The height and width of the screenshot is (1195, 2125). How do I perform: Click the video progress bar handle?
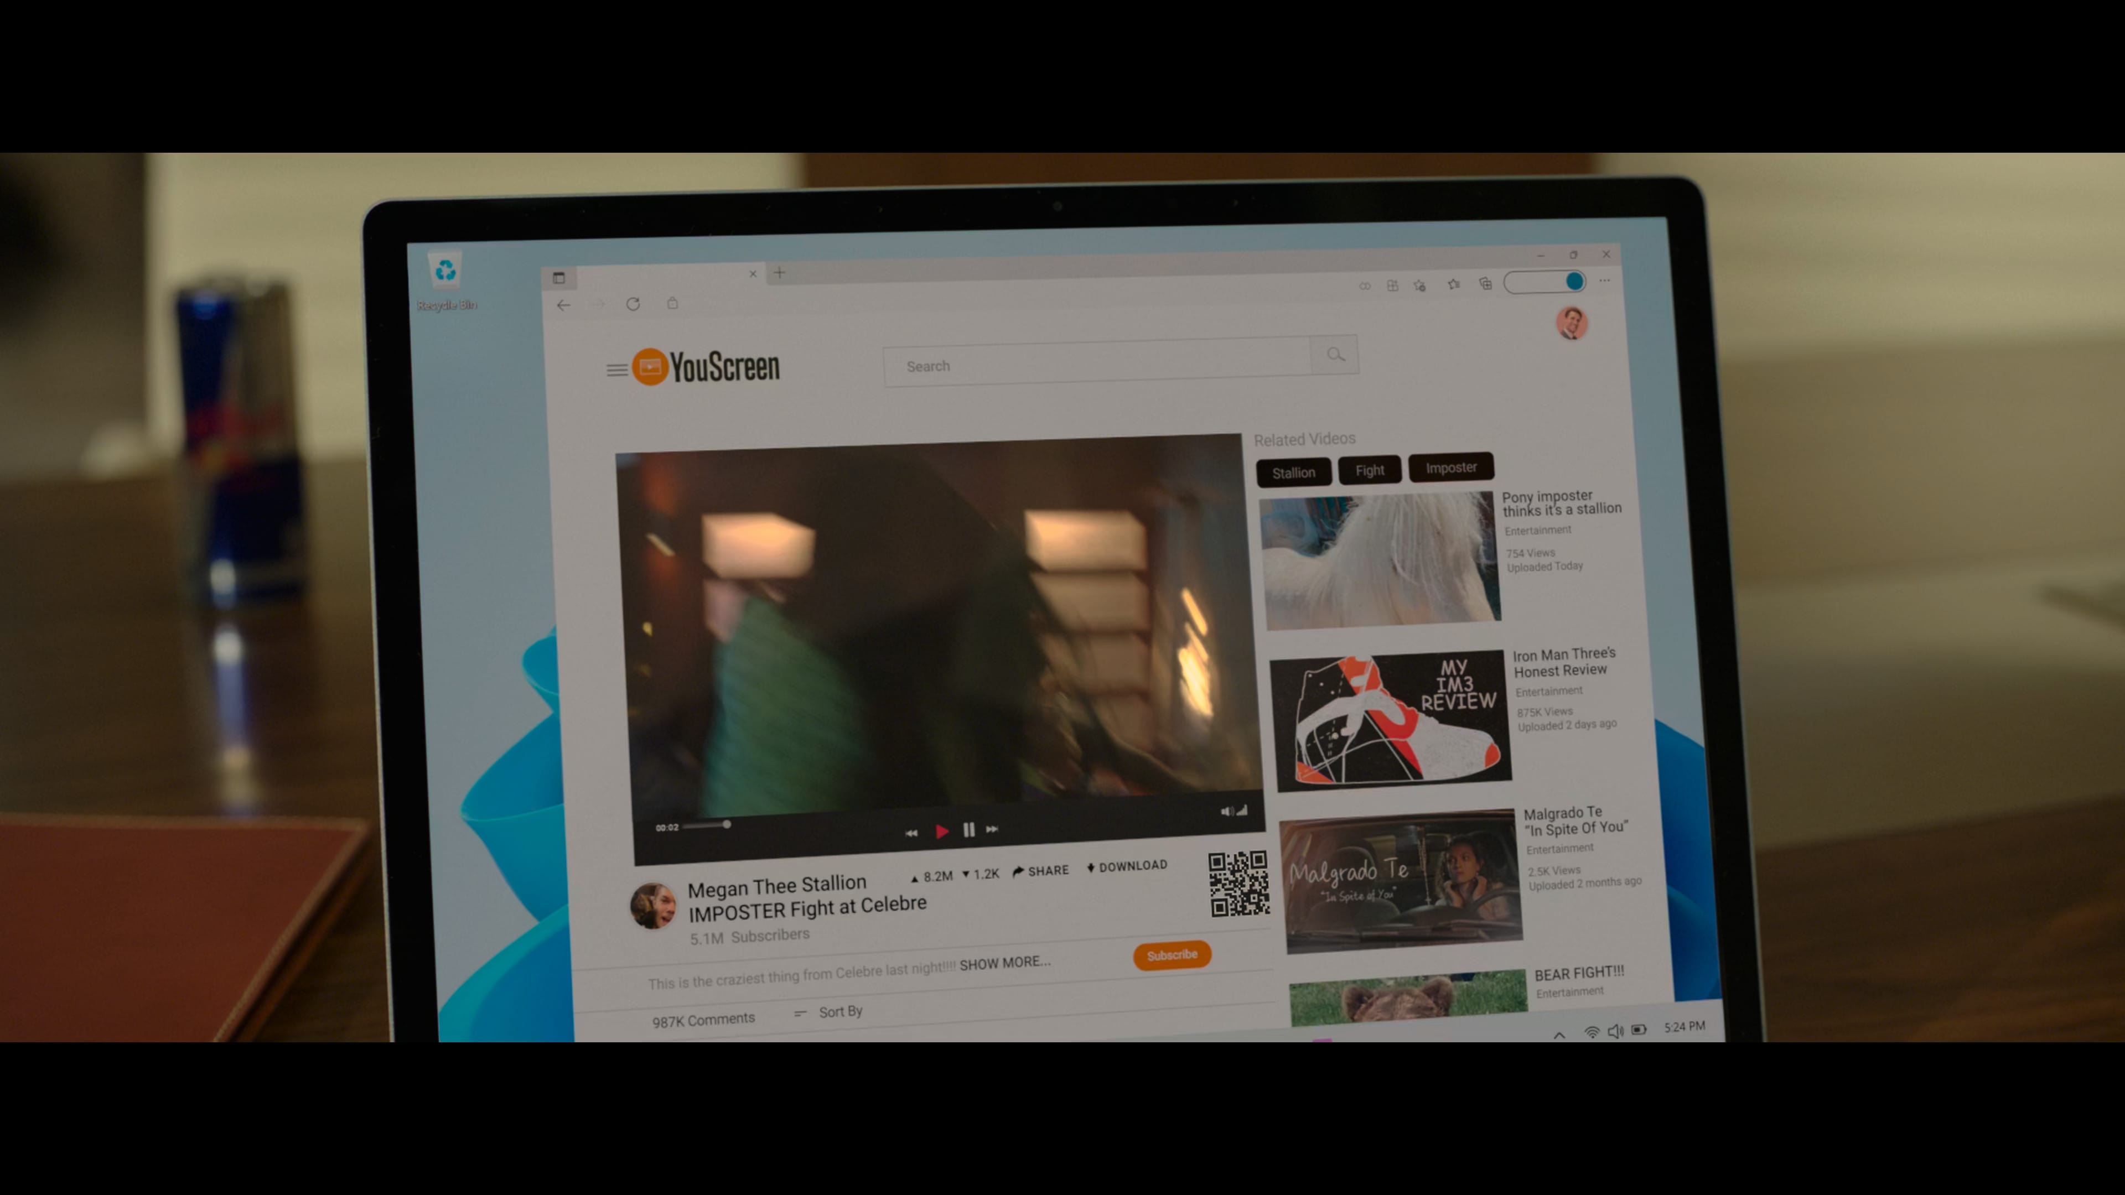(x=727, y=824)
